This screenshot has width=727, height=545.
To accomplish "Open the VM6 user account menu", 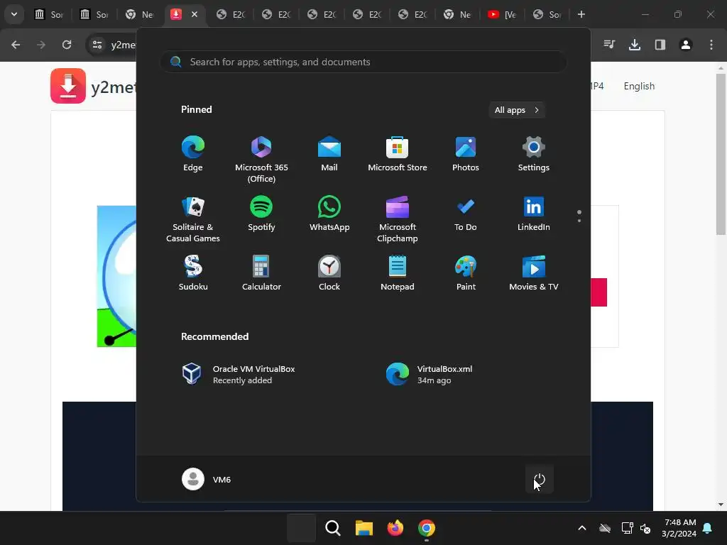I will click(207, 479).
